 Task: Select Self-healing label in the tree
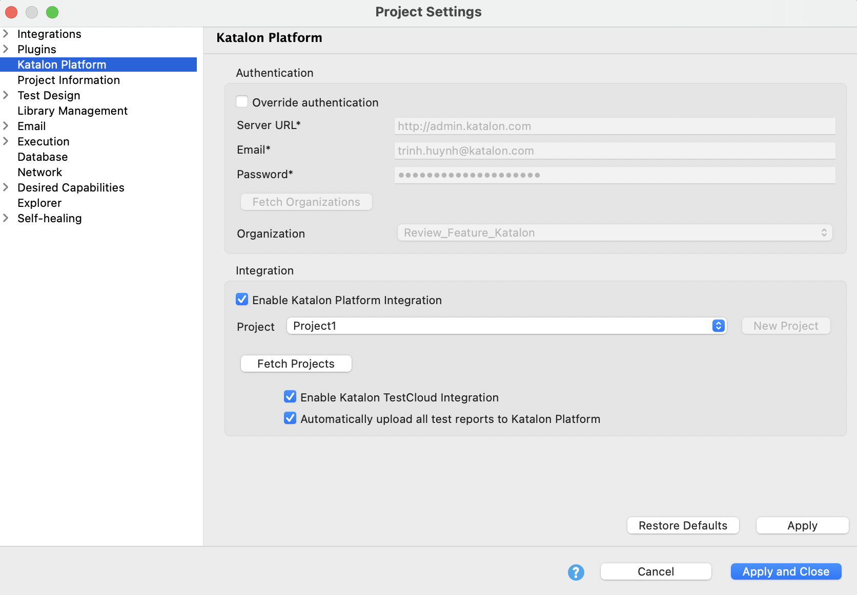pyautogui.click(x=50, y=218)
